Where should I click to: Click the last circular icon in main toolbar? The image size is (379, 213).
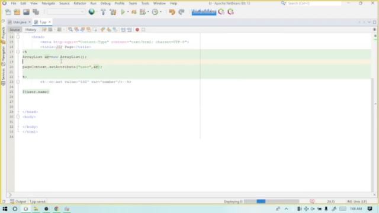231,12
